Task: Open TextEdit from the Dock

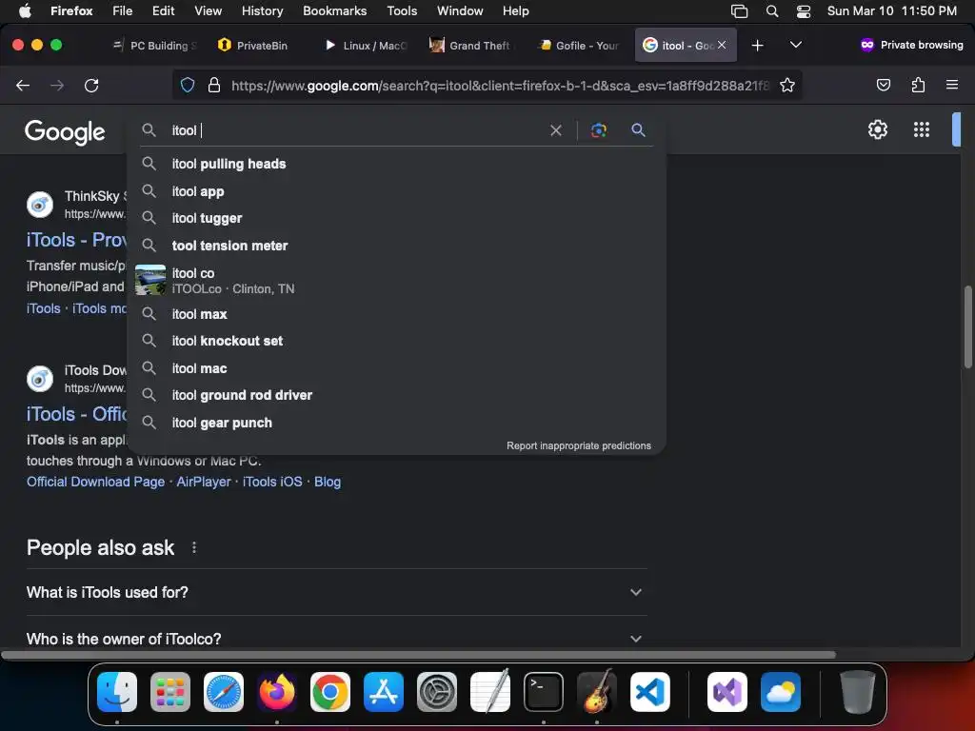Action: pyautogui.click(x=490, y=692)
